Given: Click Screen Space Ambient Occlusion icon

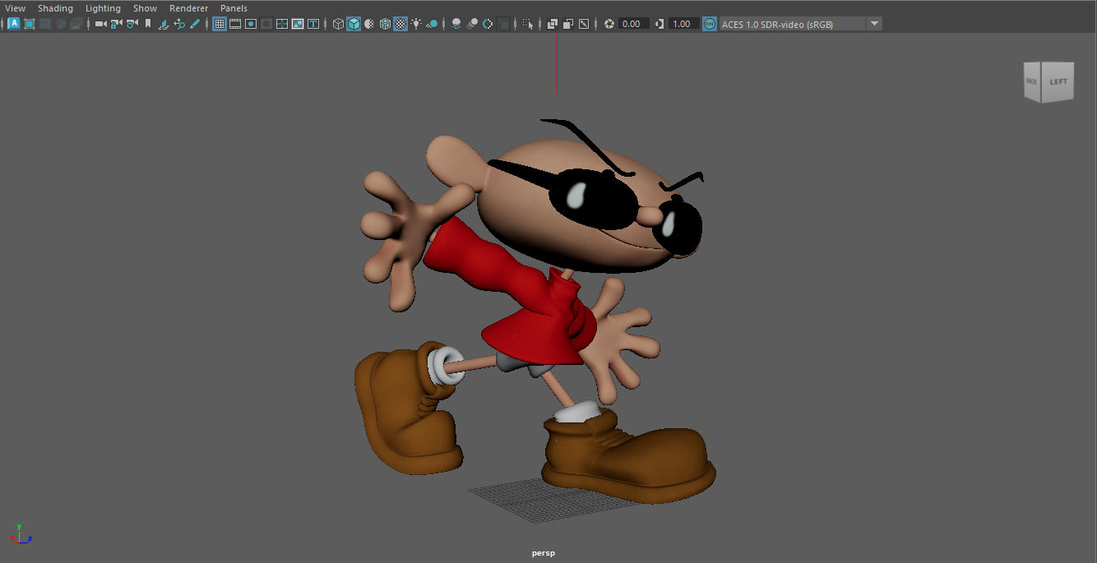Looking at the screenshot, I should [456, 24].
